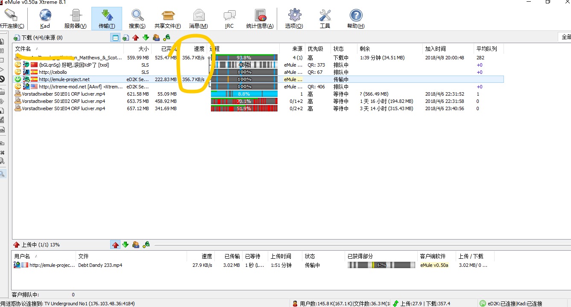The image size is (571, 307).
Task: Sort uploads by 客户端软件 column
Action: [436, 256]
